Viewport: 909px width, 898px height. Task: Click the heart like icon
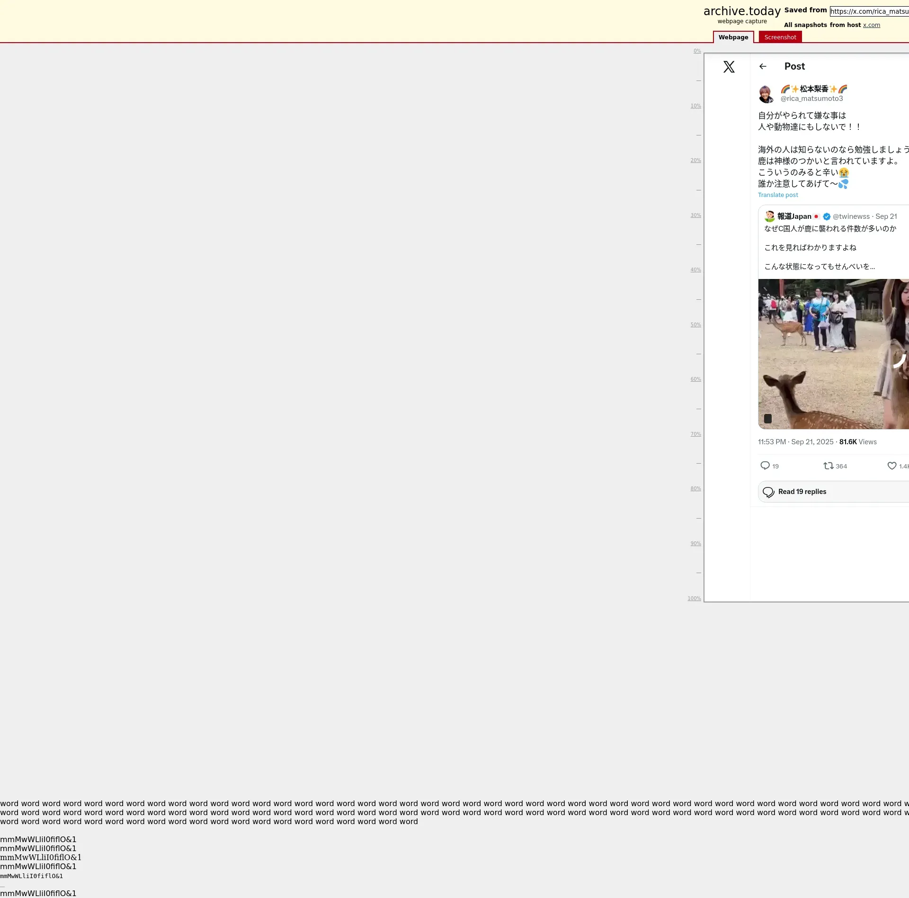click(891, 466)
